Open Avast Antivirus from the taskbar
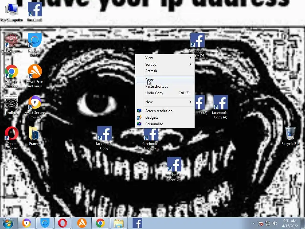305x229 pixels. 82,223
